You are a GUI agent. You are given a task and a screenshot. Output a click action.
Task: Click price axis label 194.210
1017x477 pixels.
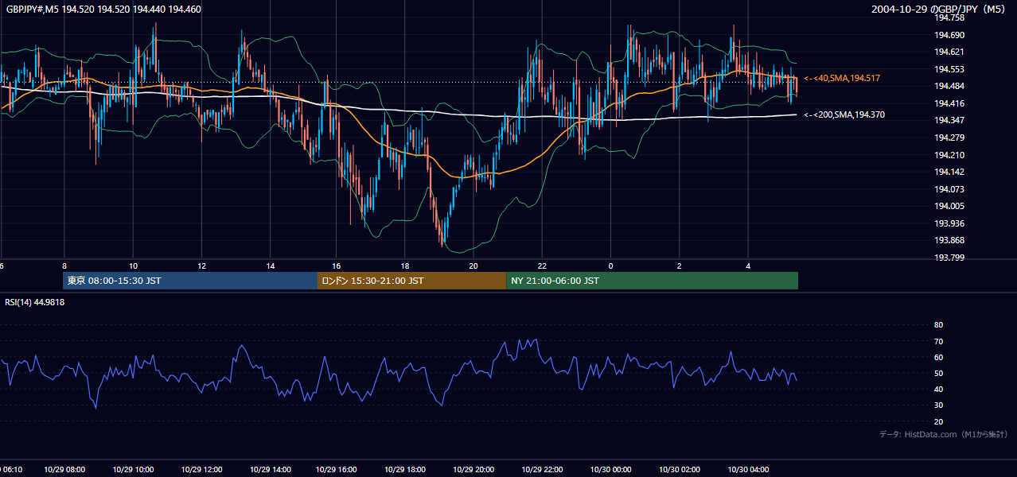(x=949, y=155)
